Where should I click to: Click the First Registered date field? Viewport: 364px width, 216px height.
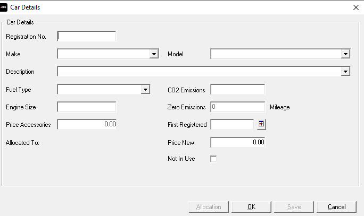point(232,124)
